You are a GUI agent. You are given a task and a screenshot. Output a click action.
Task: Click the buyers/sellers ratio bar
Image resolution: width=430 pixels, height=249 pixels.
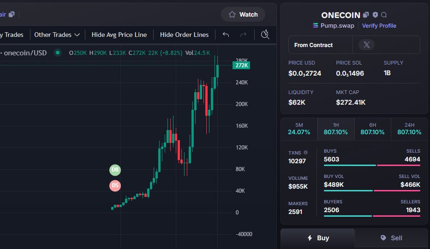pyautogui.click(x=372, y=216)
